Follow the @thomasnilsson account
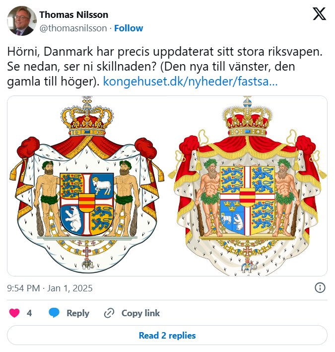 [x=129, y=28]
